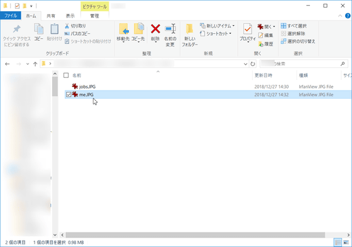This screenshot has height=247, width=352.
Task: Uncheck the me.JPG checkbox
Action: pos(69,94)
